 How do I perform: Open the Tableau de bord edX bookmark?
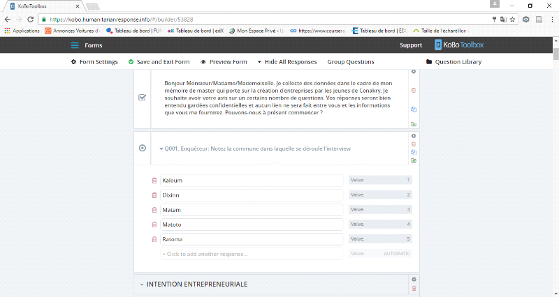196,31
